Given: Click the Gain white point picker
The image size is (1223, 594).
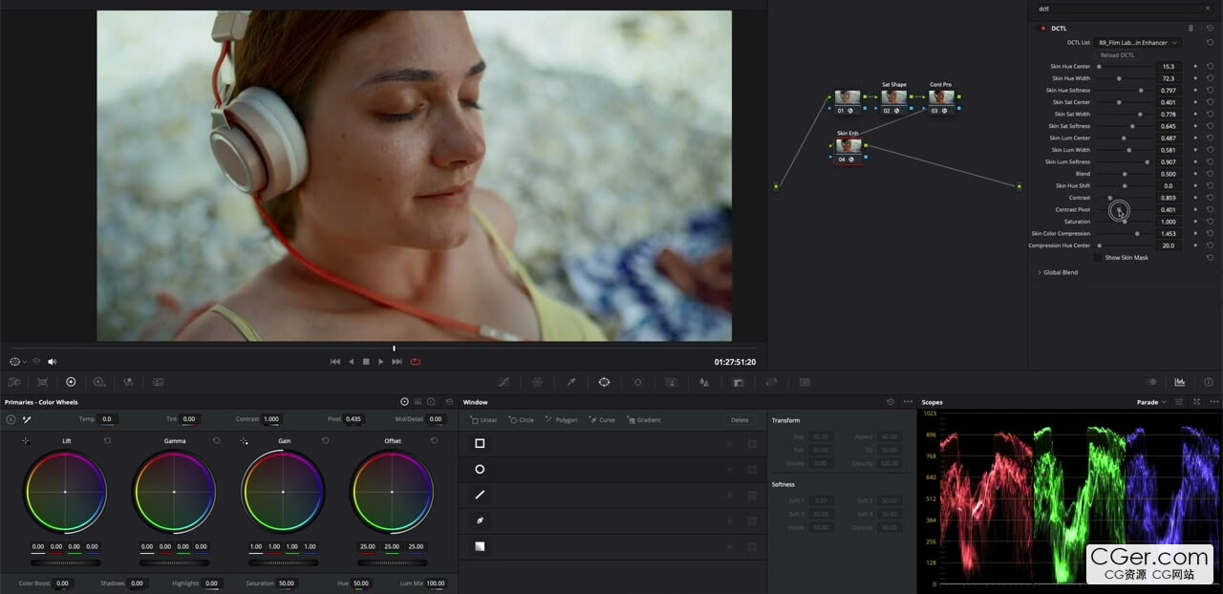Looking at the screenshot, I should [x=244, y=441].
